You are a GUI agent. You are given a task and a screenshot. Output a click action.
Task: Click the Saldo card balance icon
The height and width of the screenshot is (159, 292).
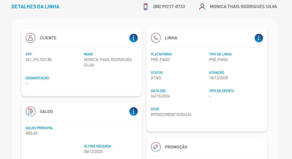point(30,112)
